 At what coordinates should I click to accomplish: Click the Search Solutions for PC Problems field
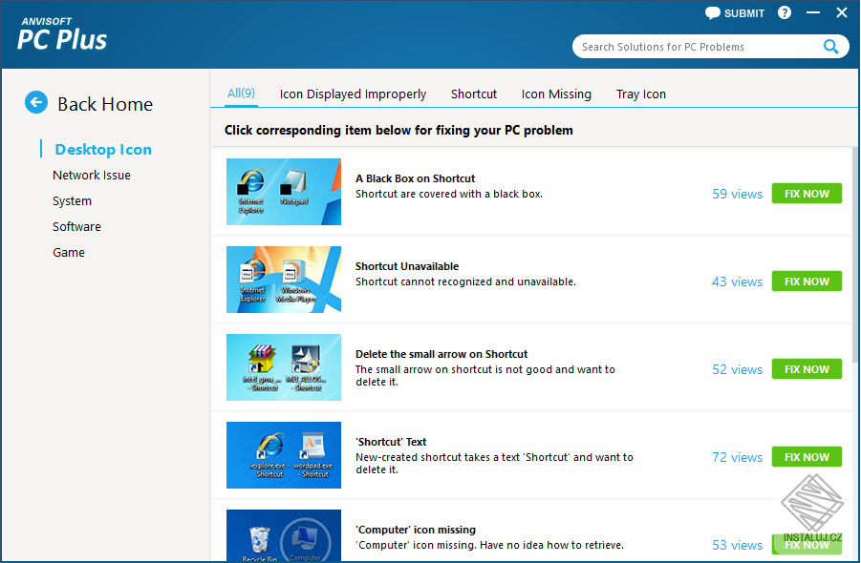click(711, 47)
